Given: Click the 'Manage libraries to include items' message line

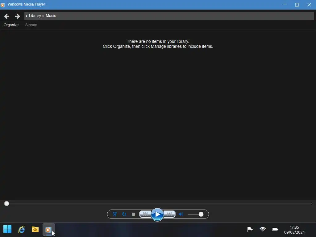Looking at the screenshot, I should coord(158,46).
